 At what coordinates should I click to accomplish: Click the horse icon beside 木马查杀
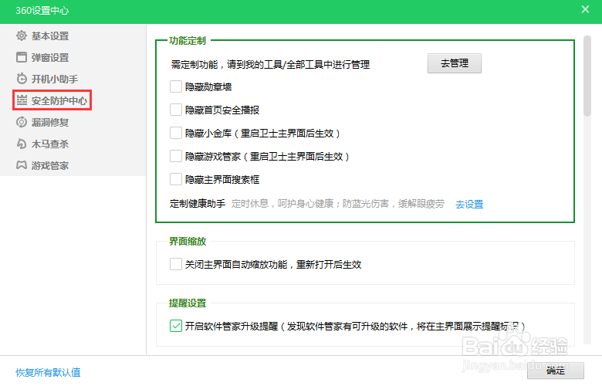click(x=22, y=144)
